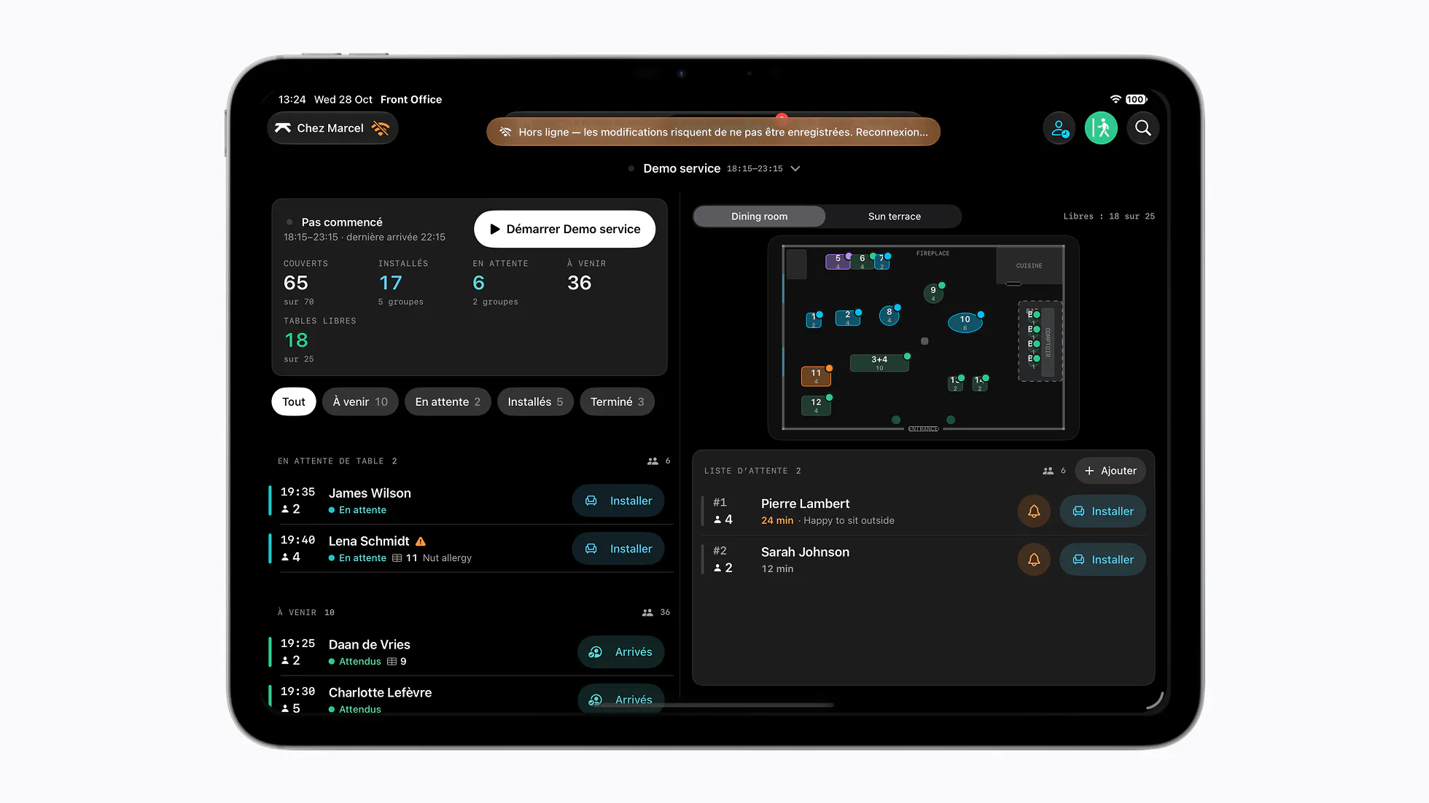1429x803 pixels.
Task: Seat Sarah Johnson from the waitlist
Action: [x=1102, y=560]
